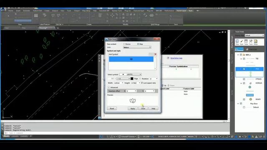Toggle Map Base group checkbox
Screen dimensions: 267x150
(241, 103)
